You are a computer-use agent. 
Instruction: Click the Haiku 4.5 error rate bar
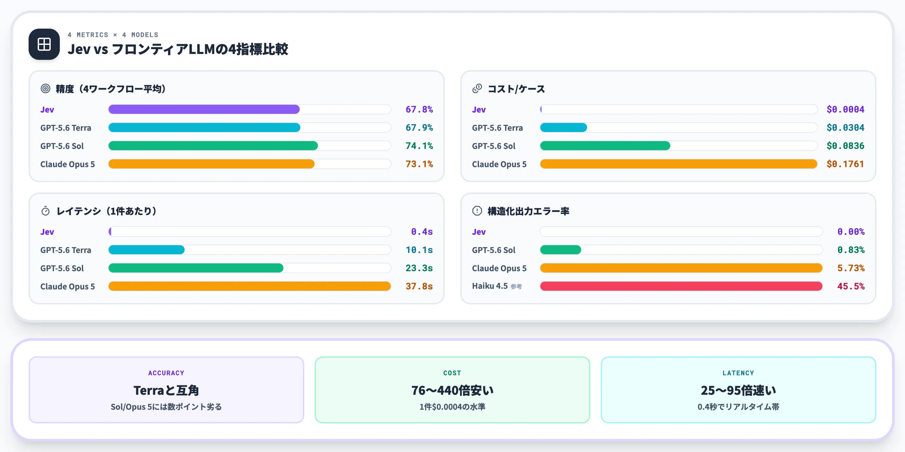pyautogui.click(x=681, y=286)
